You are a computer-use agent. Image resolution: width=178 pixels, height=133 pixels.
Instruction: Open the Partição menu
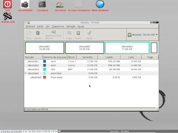(x=71, y=27)
